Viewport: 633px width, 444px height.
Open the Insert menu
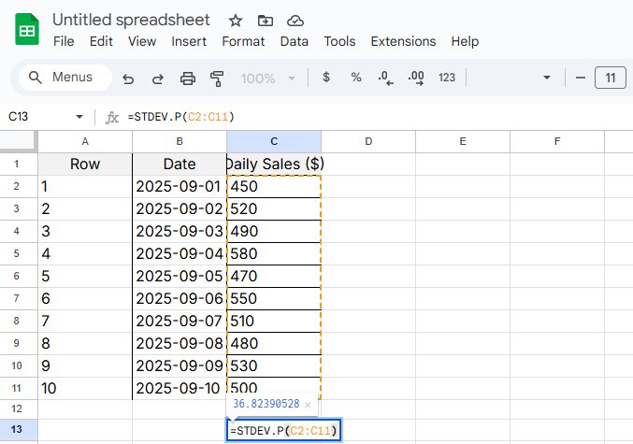pyautogui.click(x=189, y=41)
